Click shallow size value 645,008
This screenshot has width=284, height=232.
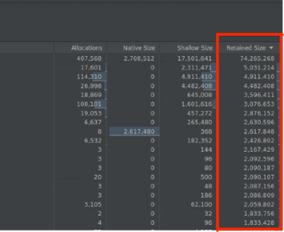pyautogui.click(x=199, y=95)
